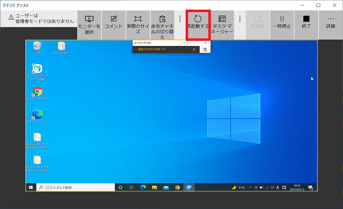Screen dimensions: 343x209
Task: Click the warning ユーザーは管理者モードではありません
Action: (41, 19)
